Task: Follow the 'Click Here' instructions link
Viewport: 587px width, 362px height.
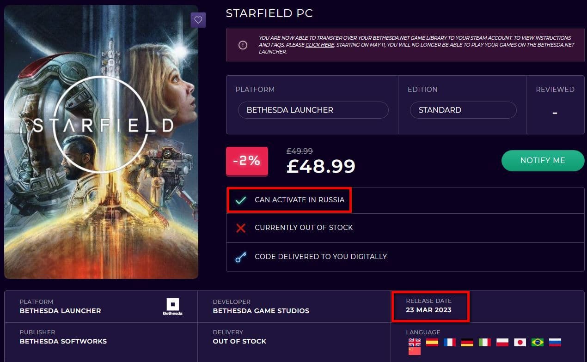Action: (x=319, y=45)
